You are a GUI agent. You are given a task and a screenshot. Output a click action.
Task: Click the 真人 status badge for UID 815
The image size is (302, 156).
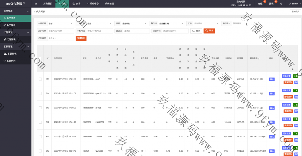tap(272, 79)
